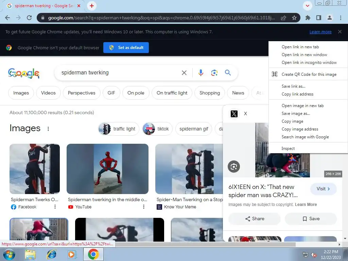Start voice search with the microphone icon
The image size is (348, 261).
pos(201,73)
